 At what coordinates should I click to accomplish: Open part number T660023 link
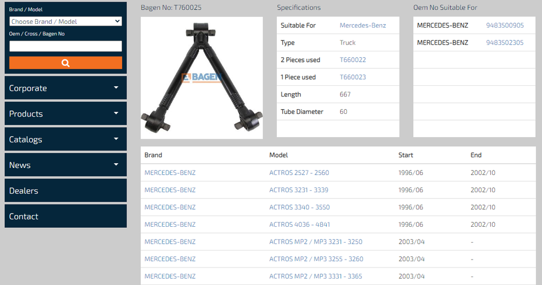(x=353, y=77)
